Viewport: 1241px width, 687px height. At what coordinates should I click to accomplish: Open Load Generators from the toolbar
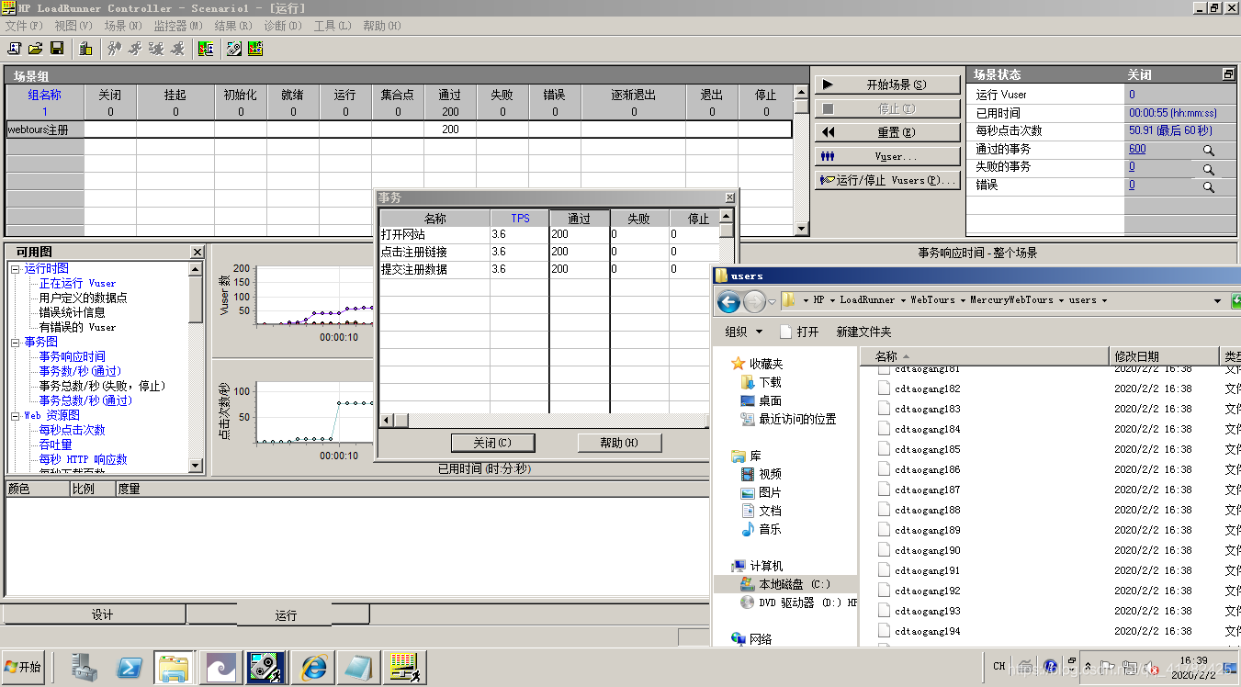click(x=85, y=49)
